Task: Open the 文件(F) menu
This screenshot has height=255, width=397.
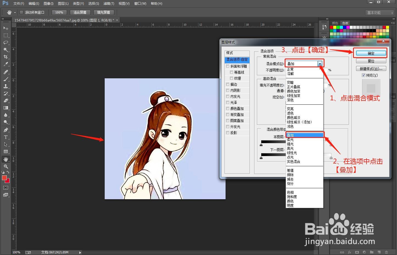Action: [19, 4]
